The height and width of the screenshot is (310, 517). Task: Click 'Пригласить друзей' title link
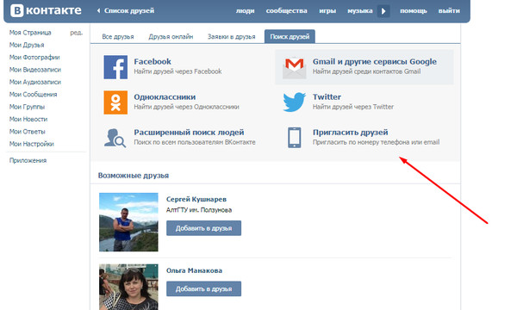click(x=350, y=133)
